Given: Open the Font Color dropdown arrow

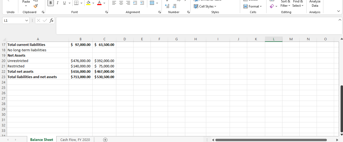Looking at the screenshot, I should [x=104, y=3].
